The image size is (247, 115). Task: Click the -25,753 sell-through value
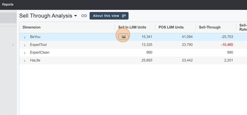[x=227, y=37]
